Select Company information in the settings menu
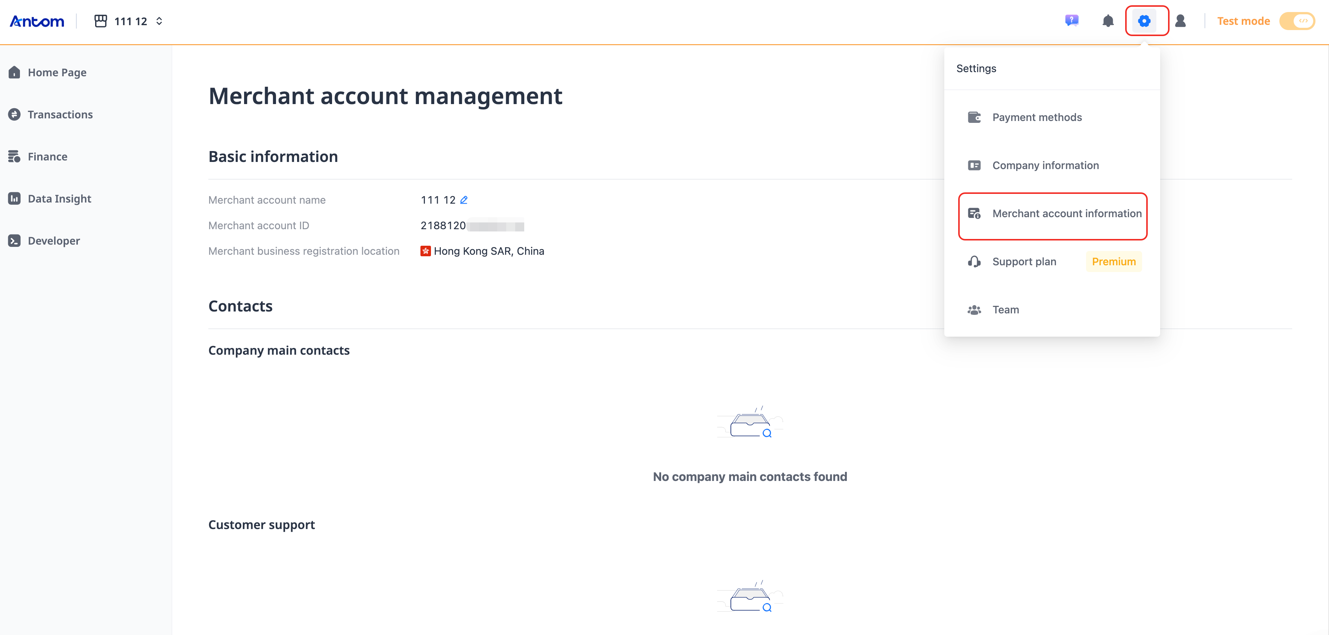1329x635 pixels. [1045, 165]
